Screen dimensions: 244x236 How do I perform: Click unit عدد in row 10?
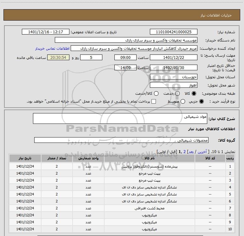coord(88,229)
